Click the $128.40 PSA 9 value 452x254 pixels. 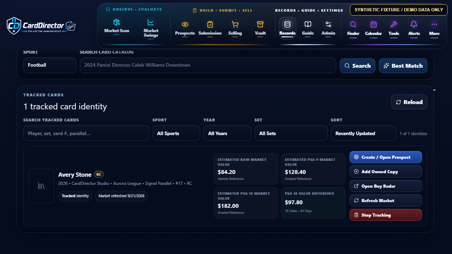[295, 172]
